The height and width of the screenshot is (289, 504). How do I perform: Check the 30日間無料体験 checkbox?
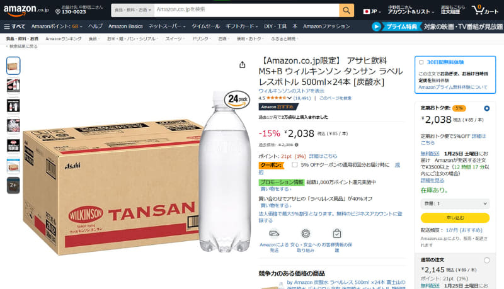421,62
